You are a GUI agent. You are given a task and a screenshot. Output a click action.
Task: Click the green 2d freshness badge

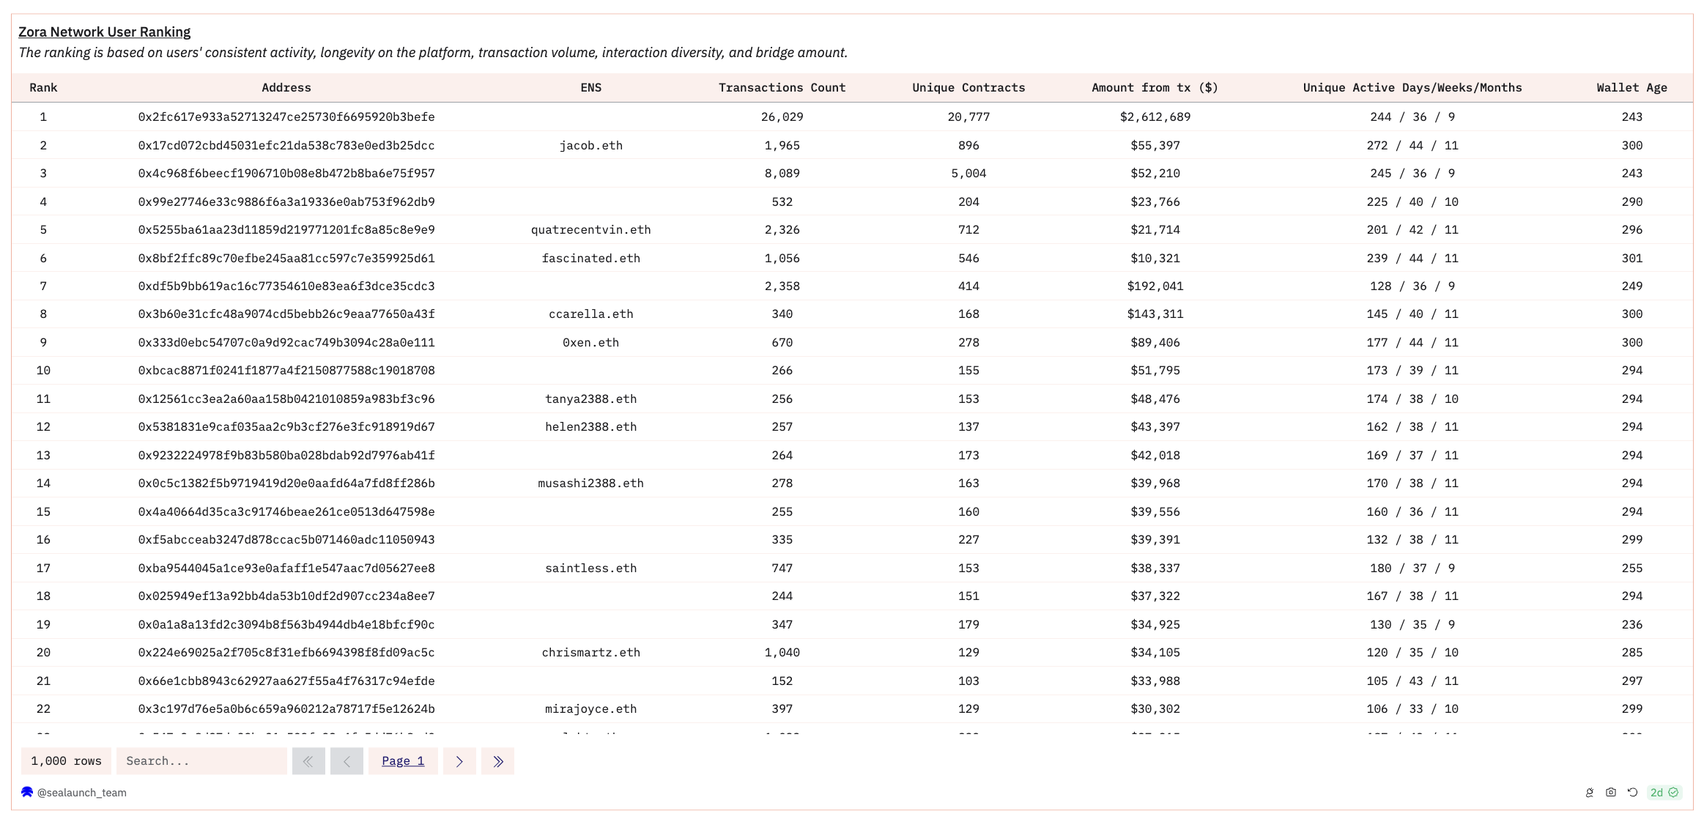point(1664,792)
